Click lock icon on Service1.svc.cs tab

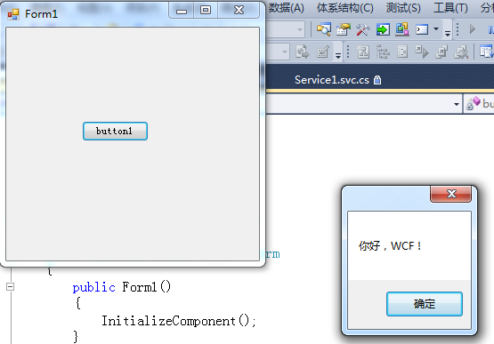pos(377,80)
